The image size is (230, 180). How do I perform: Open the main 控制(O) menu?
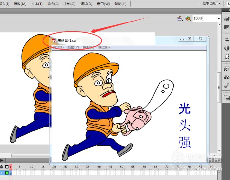[69, 4]
